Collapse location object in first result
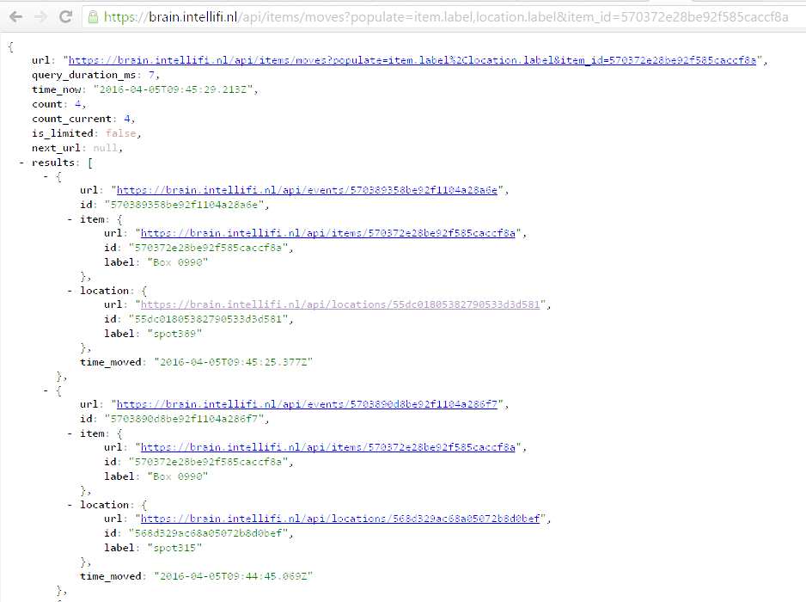 point(70,291)
